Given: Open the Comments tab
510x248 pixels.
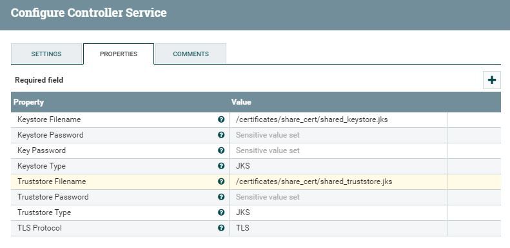Looking at the screenshot, I should pyautogui.click(x=191, y=54).
